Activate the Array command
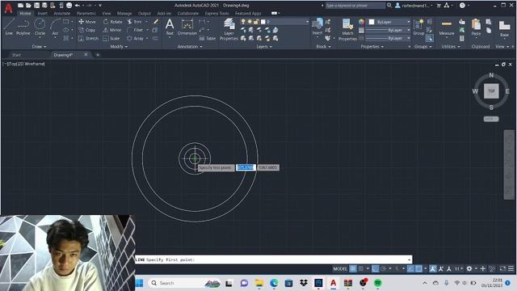This screenshot has width=517, height=291. (x=136, y=39)
